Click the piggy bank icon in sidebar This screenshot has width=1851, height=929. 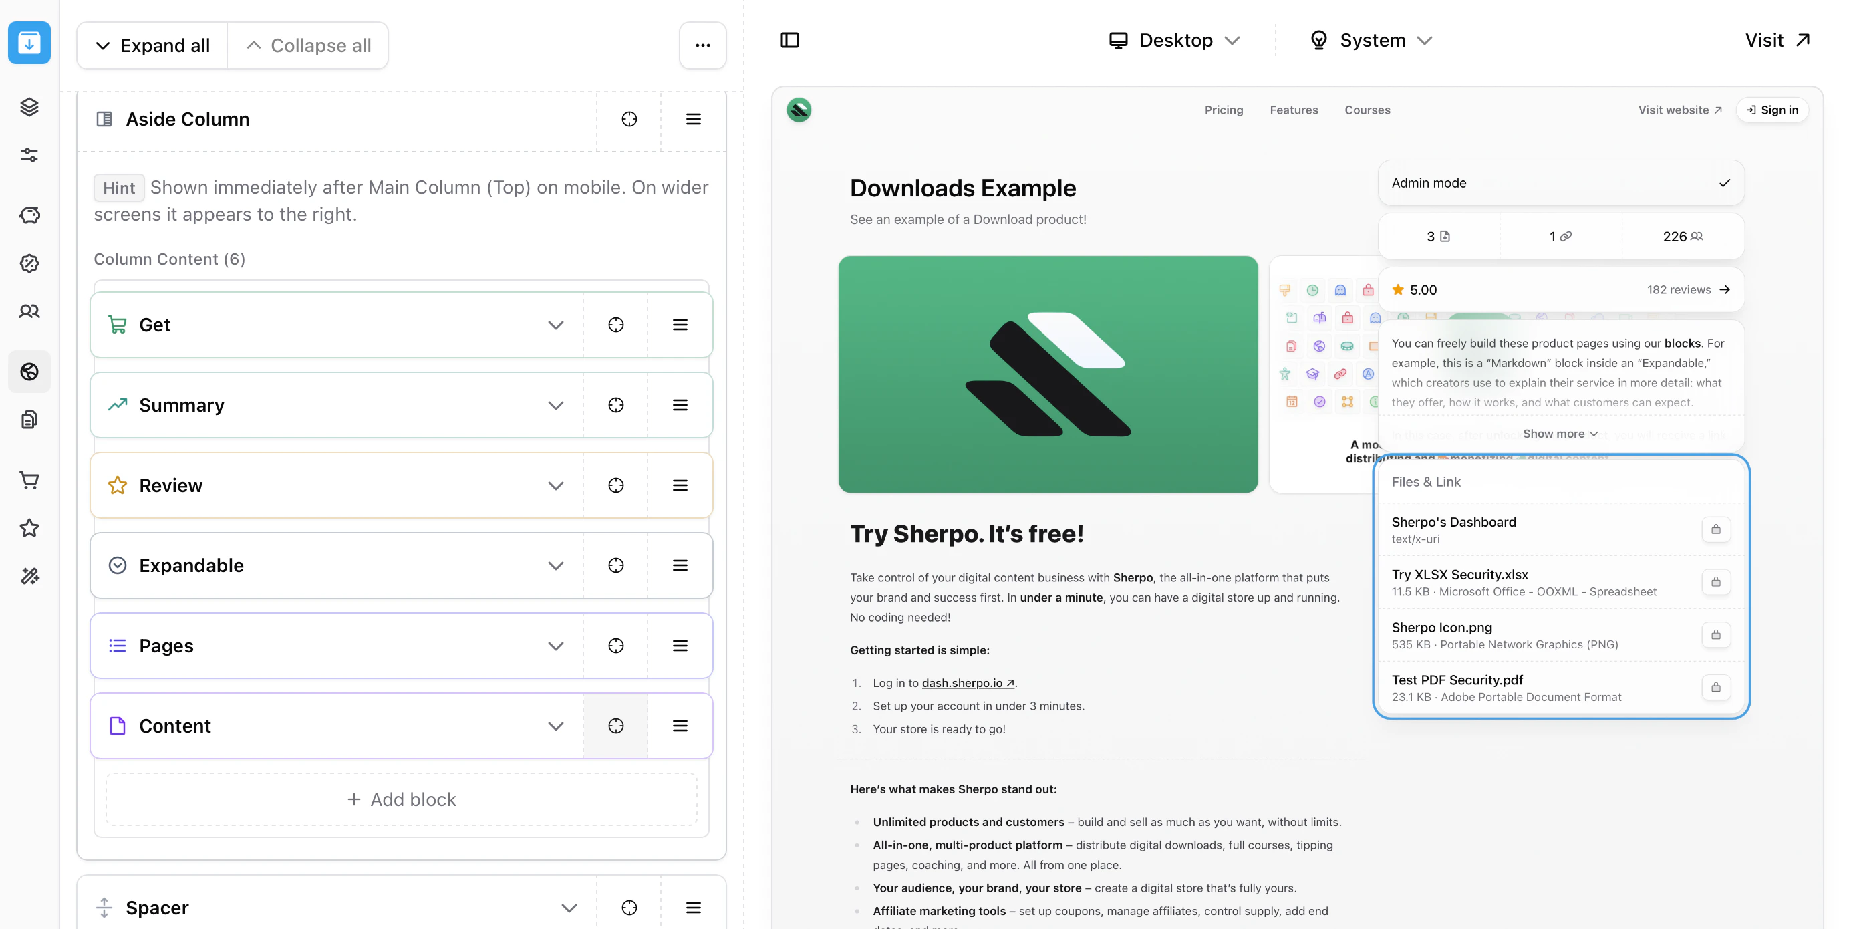(29, 215)
